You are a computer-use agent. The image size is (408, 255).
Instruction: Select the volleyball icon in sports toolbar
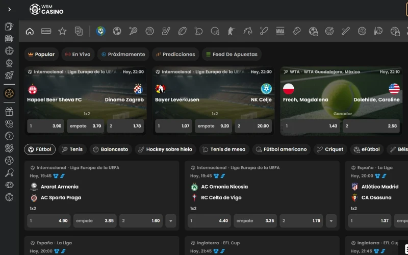(x=362, y=31)
